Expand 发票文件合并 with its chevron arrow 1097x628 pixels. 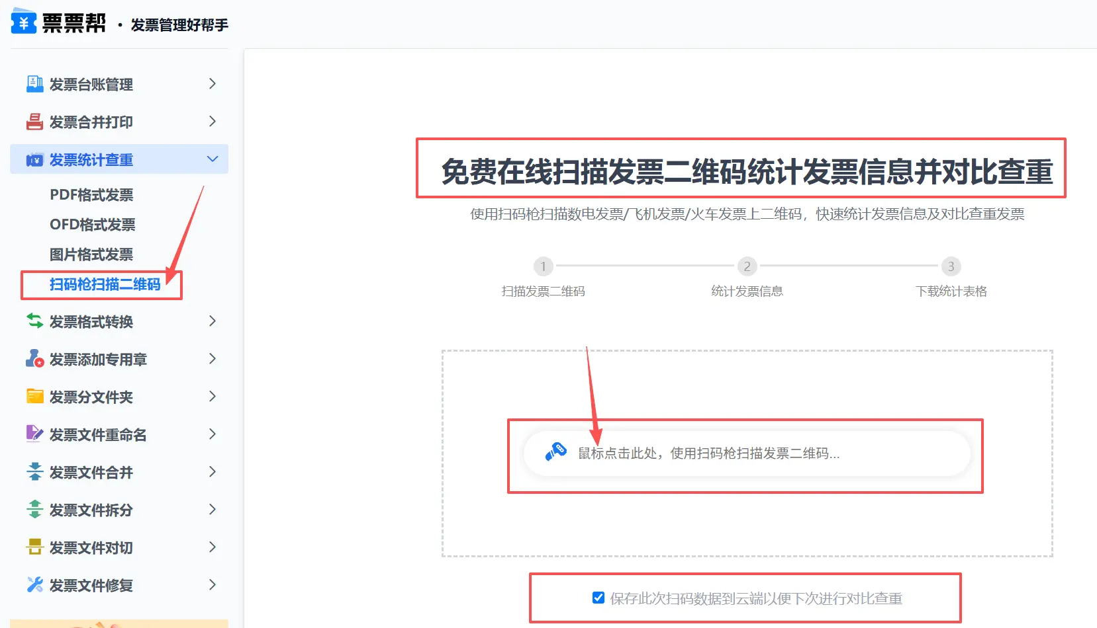click(x=212, y=472)
